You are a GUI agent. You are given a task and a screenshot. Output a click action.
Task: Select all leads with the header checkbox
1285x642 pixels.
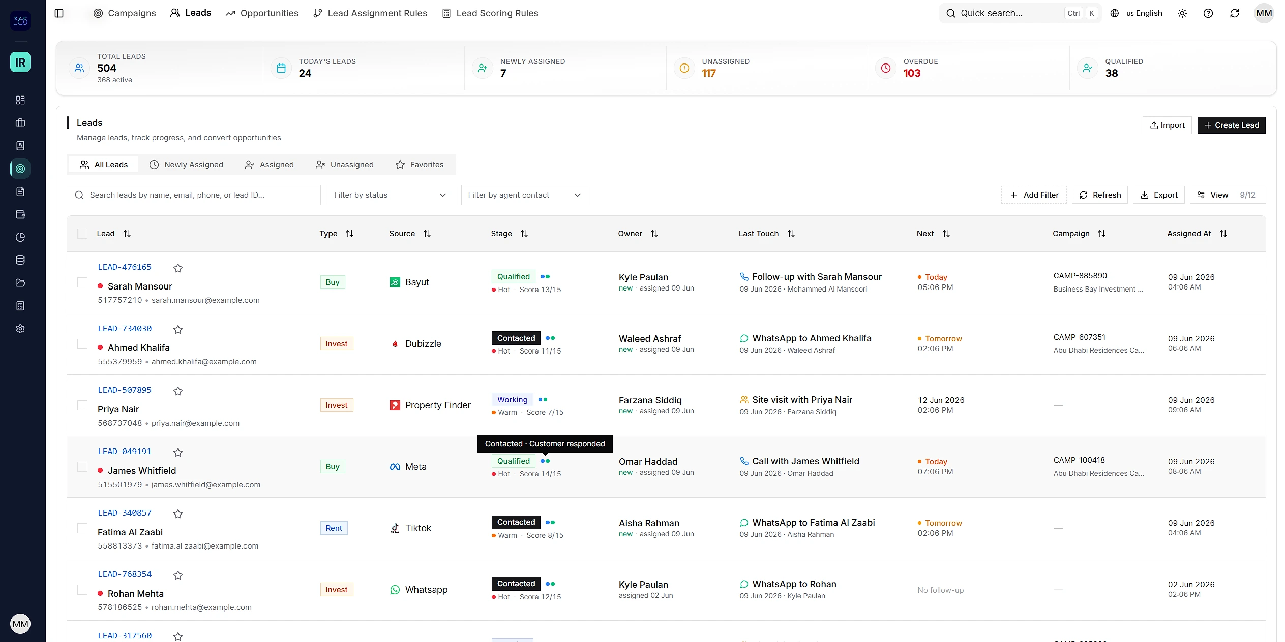pyautogui.click(x=82, y=234)
